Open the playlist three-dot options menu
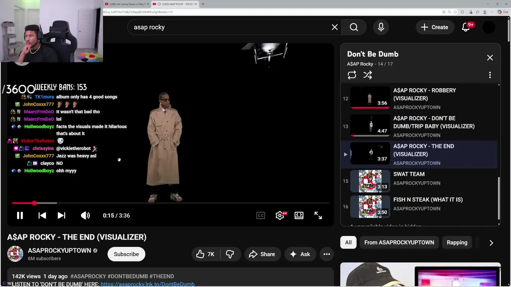The width and height of the screenshot is (511, 287). coord(490,75)
